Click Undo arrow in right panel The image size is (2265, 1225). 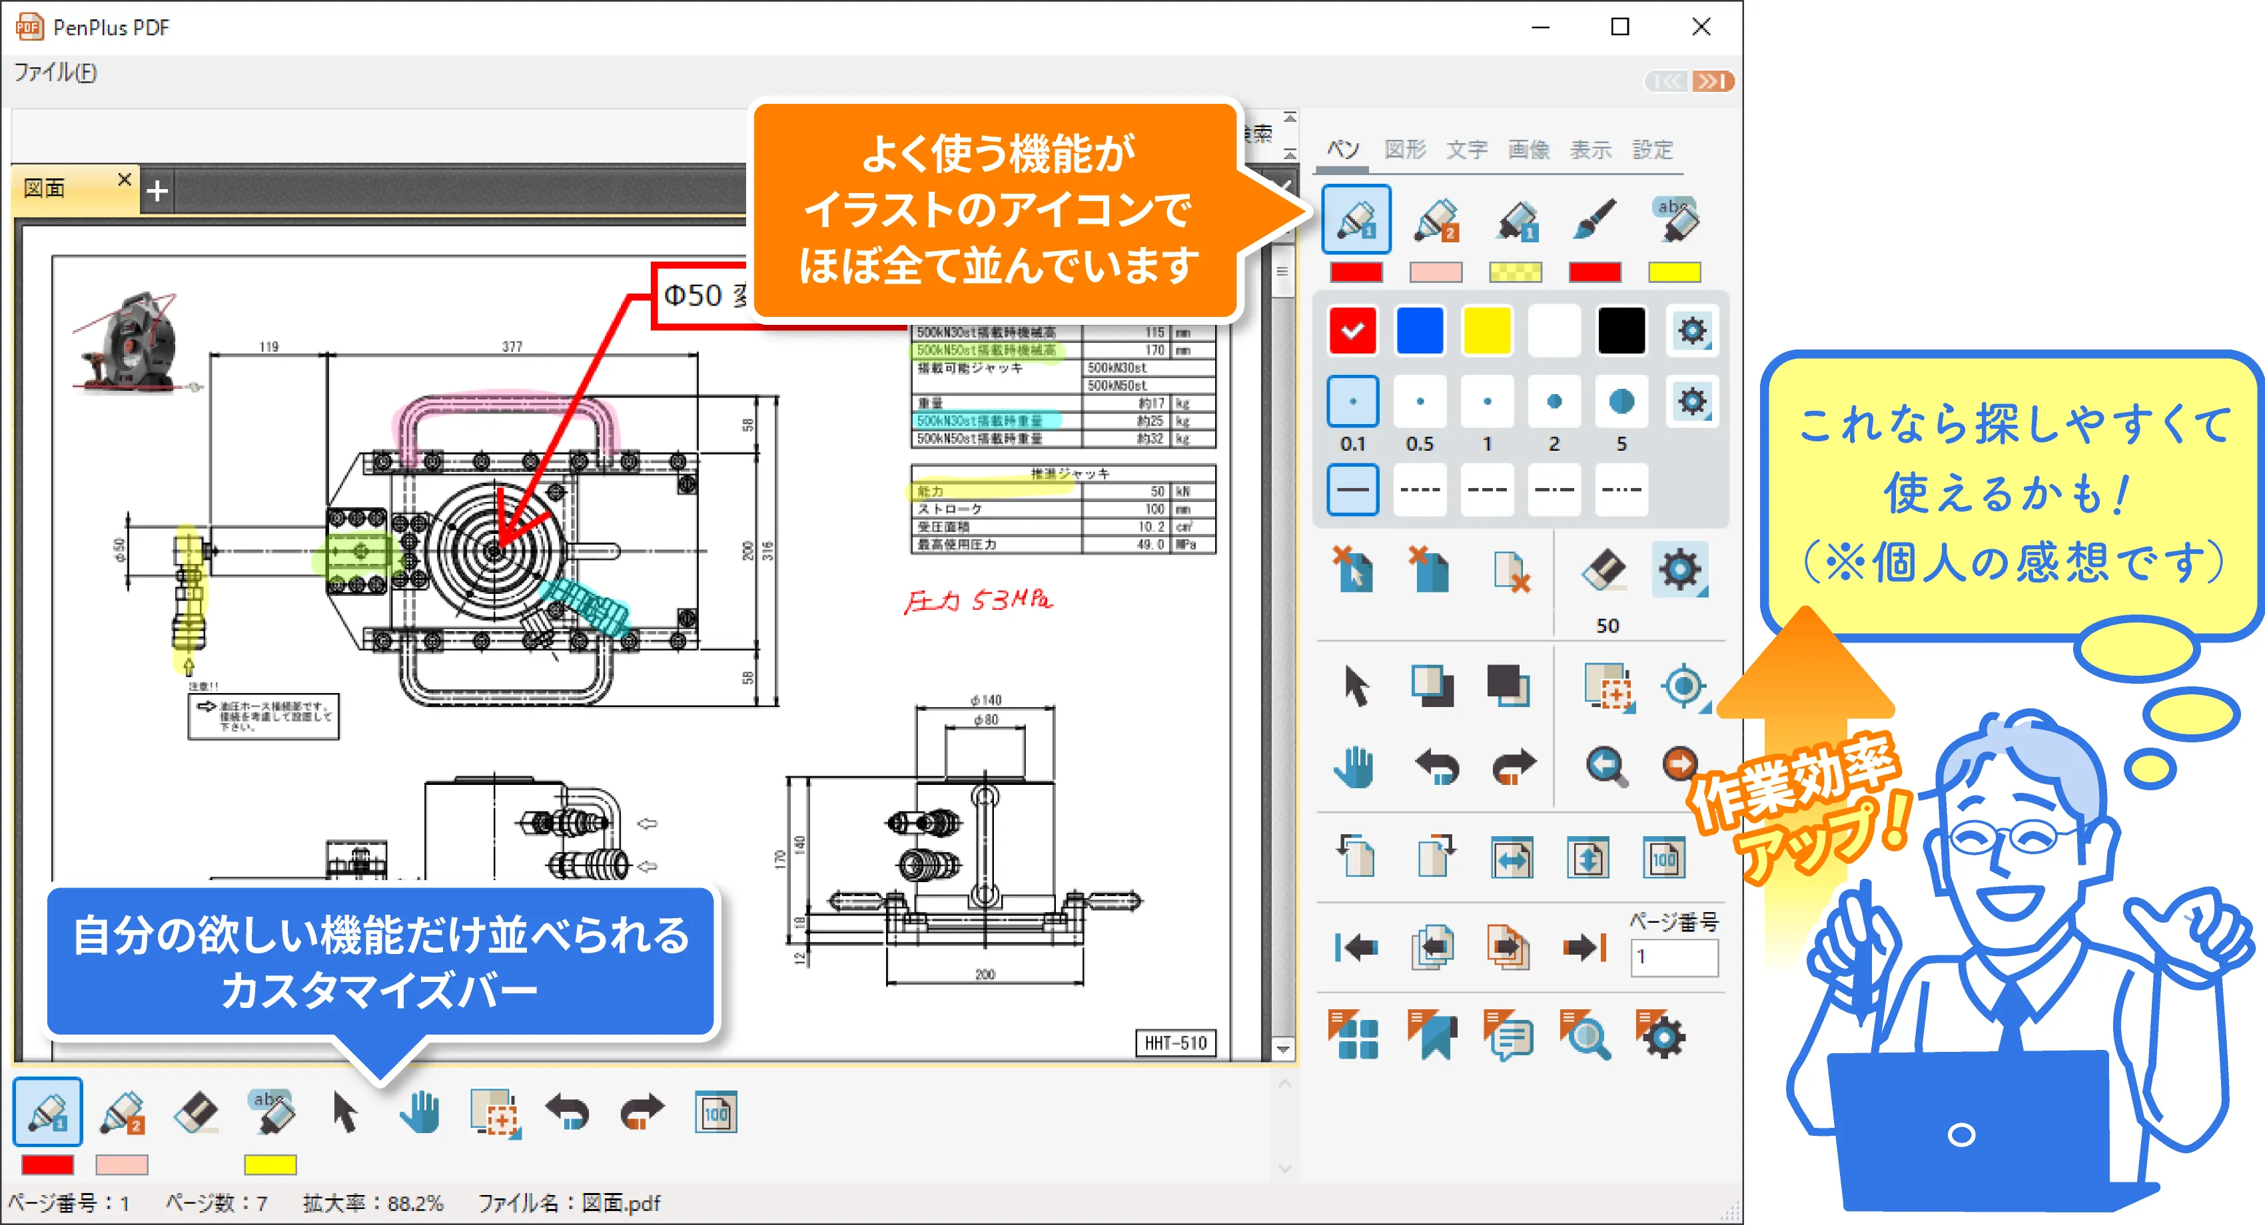click(x=1437, y=766)
